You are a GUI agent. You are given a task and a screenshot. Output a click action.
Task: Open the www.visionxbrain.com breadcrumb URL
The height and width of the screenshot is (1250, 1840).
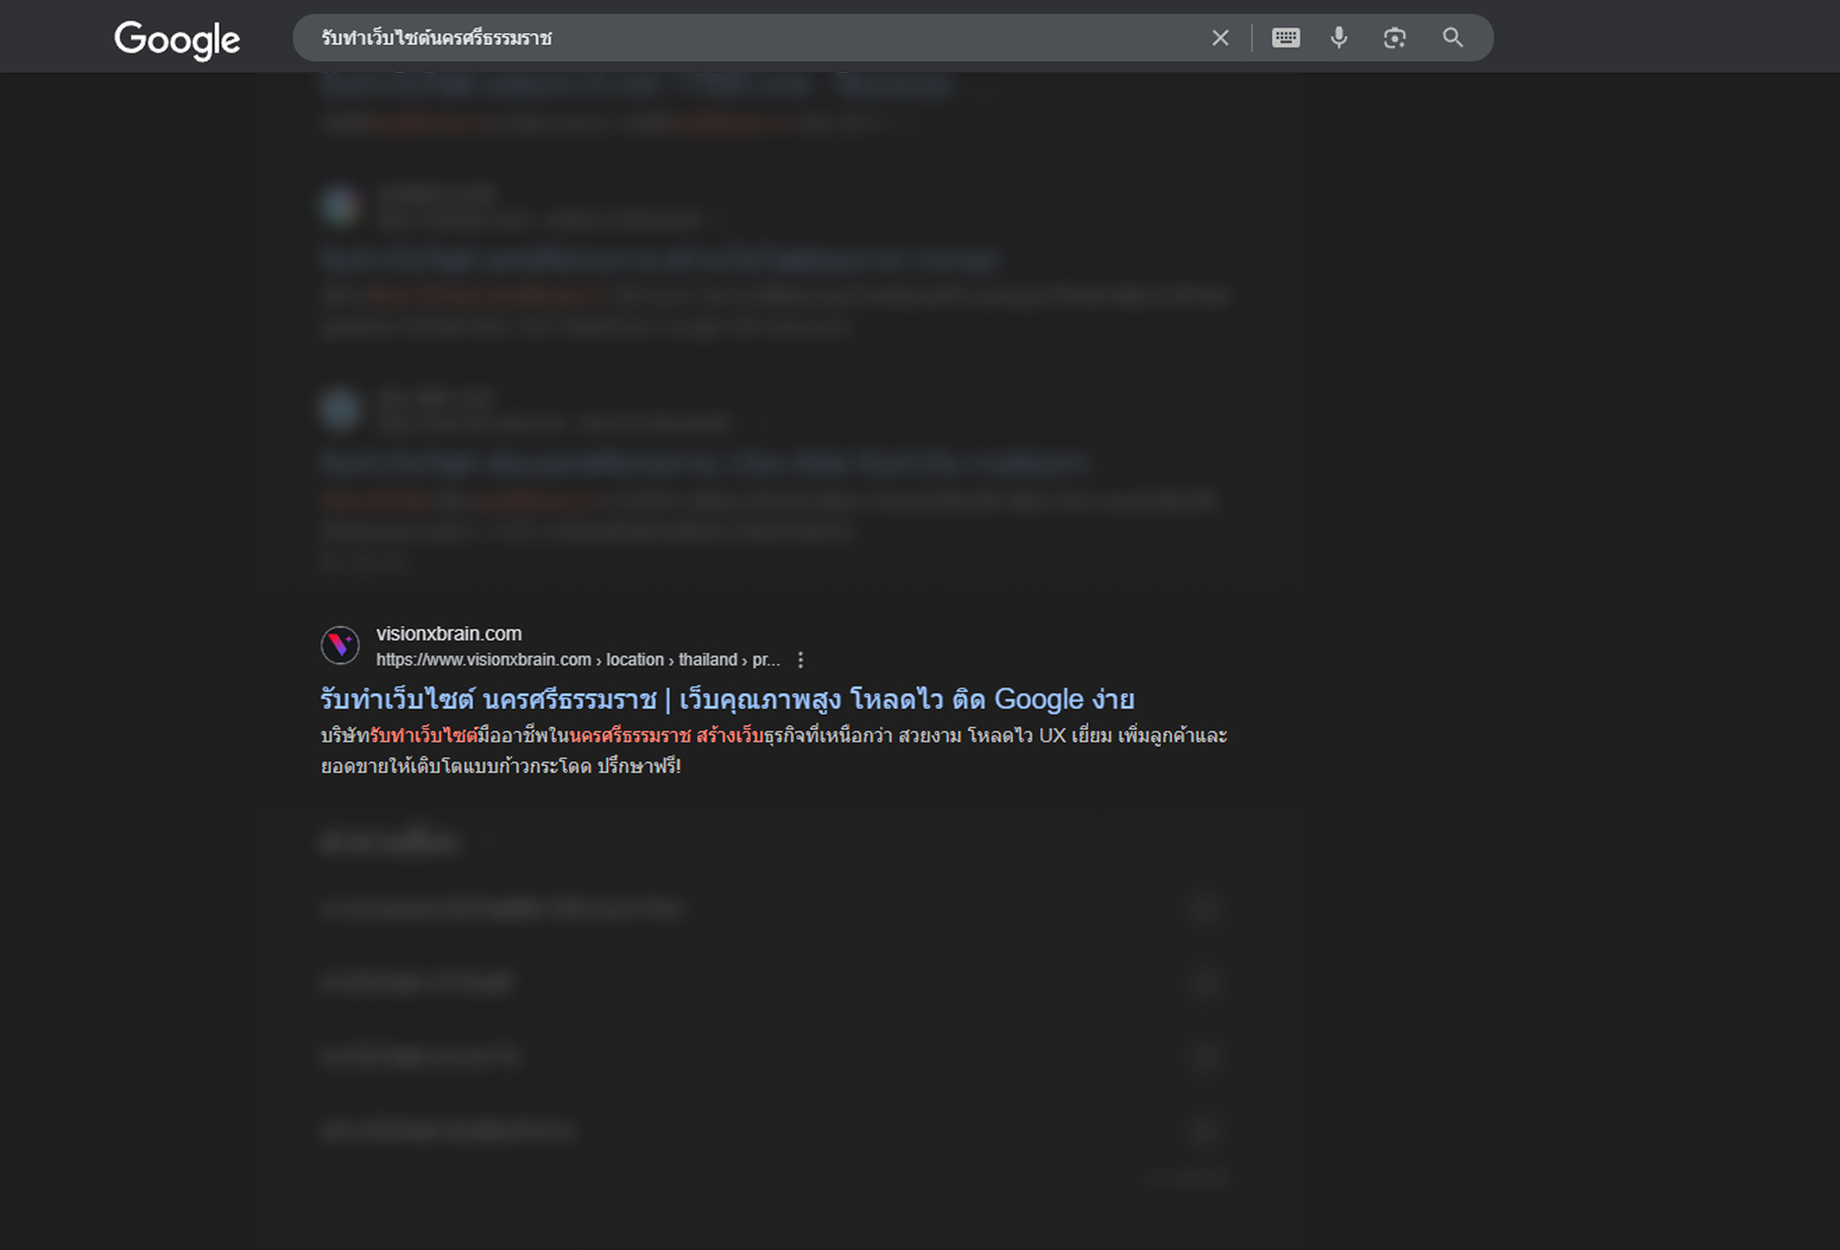coord(578,659)
